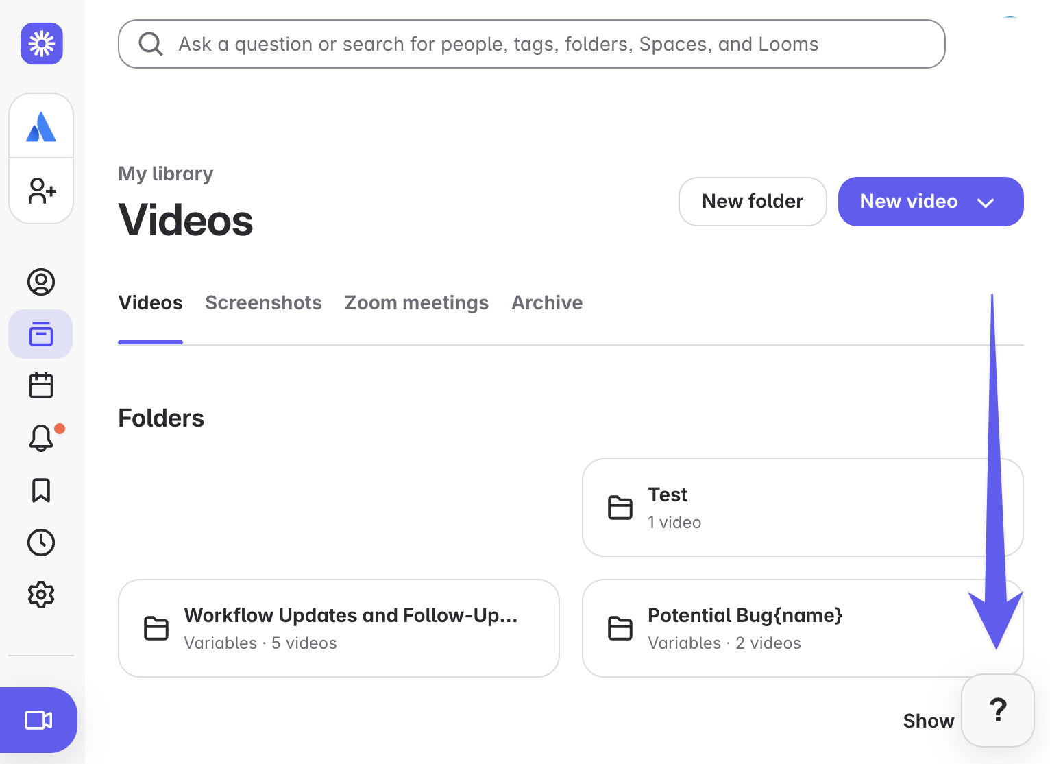Open the Archive tab
This screenshot has height=764, width=1050.
[x=547, y=302]
